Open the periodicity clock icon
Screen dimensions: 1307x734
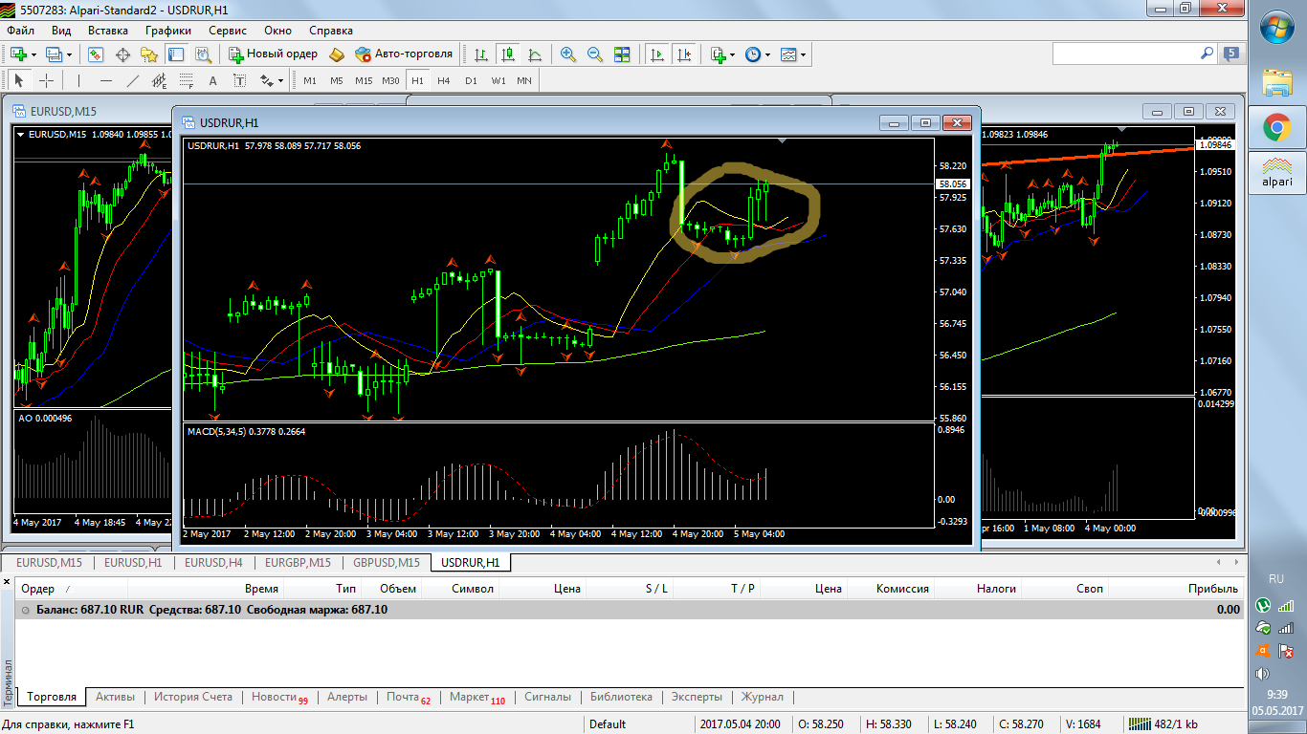(752, 54)
